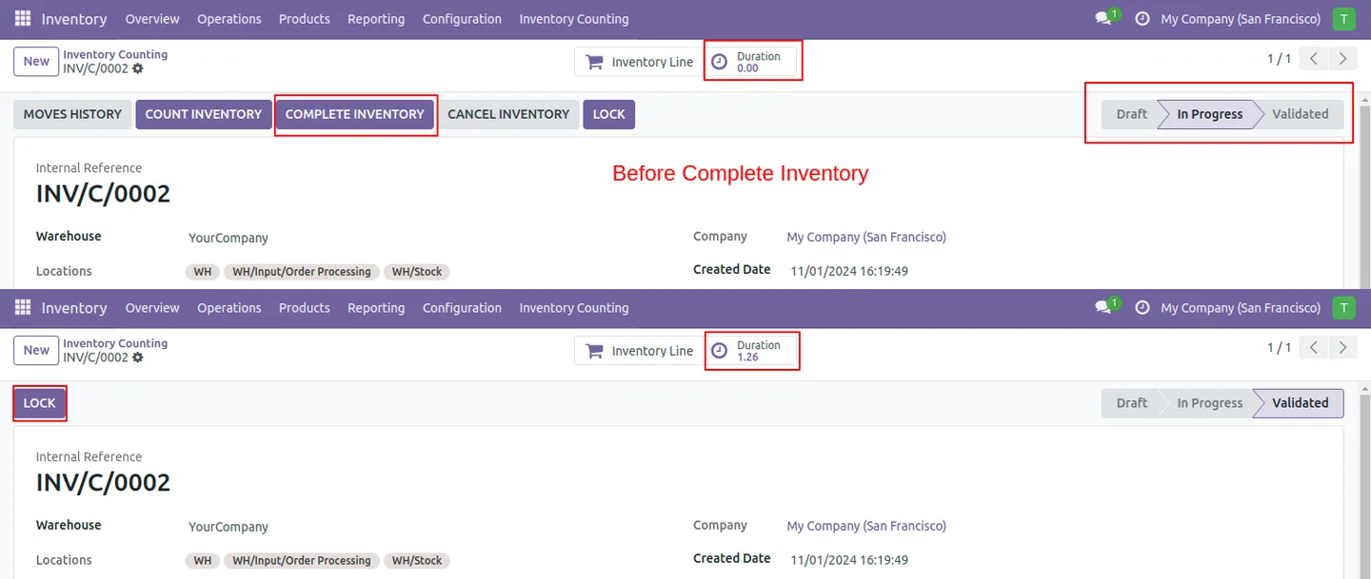Screen dimensions: 1371x579
Task: Open the My Company (San Francisco) company link in the lower form
Action: 866,526
